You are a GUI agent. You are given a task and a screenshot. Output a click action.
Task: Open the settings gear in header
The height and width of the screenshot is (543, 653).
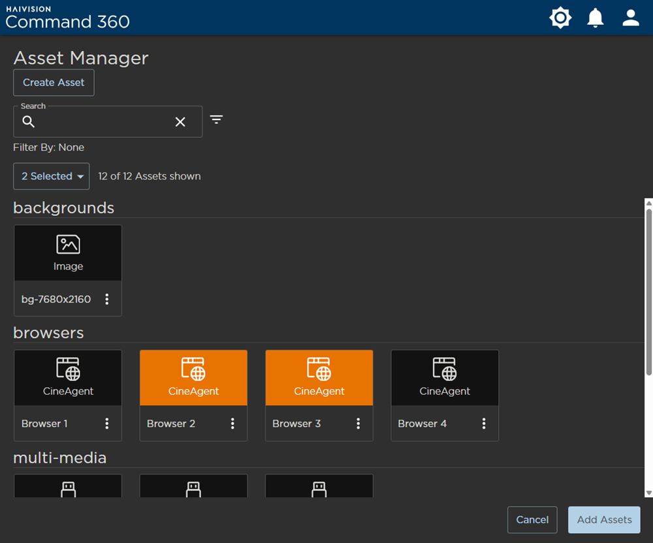point(560,18)
